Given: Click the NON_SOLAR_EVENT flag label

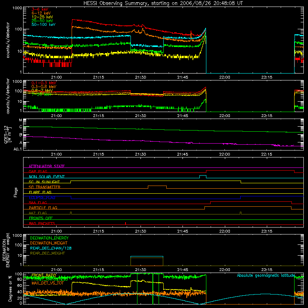Looking at the screenshot, I should click(x=47, y=177).
